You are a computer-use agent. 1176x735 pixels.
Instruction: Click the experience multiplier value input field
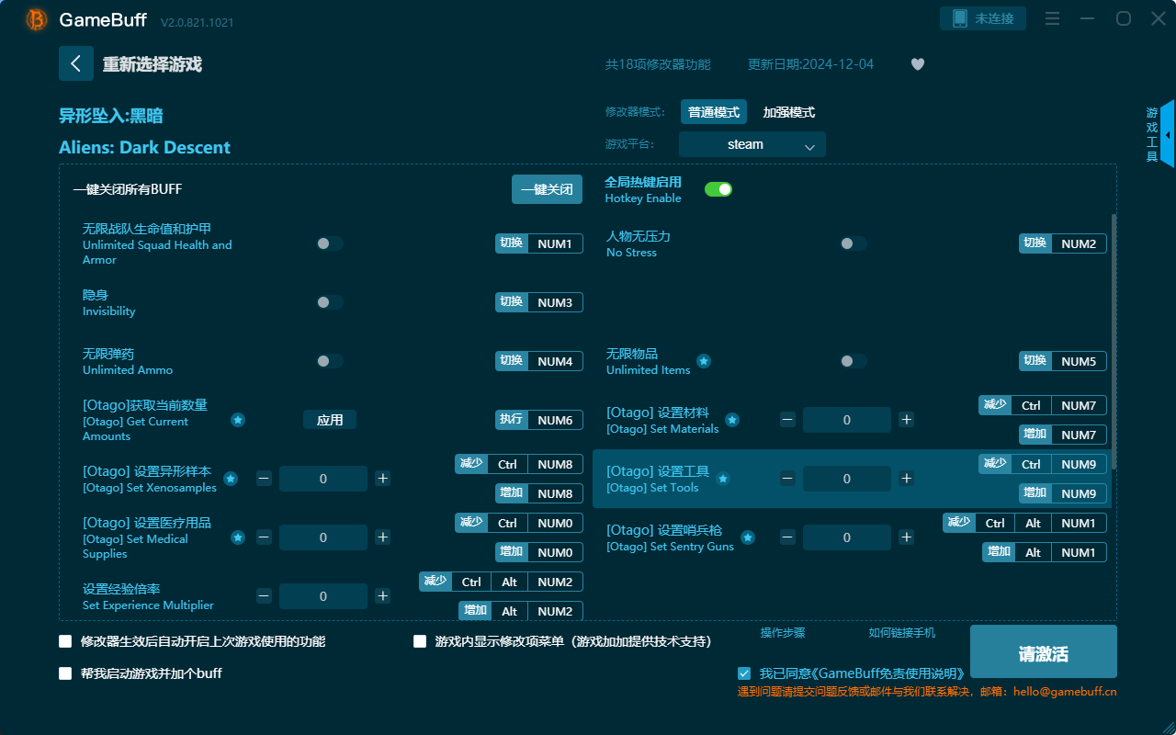(322, 595)
